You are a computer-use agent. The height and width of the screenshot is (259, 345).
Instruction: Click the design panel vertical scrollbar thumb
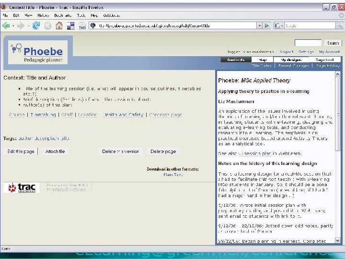337,114
